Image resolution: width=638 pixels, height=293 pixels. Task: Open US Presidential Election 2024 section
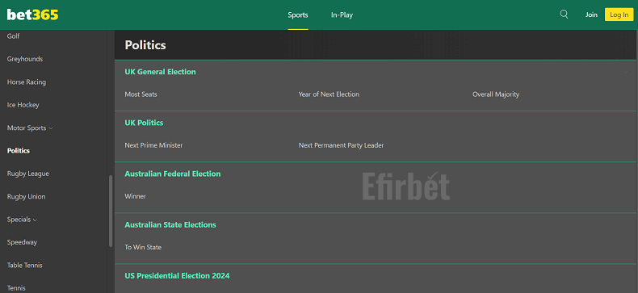tap(177, 275)
